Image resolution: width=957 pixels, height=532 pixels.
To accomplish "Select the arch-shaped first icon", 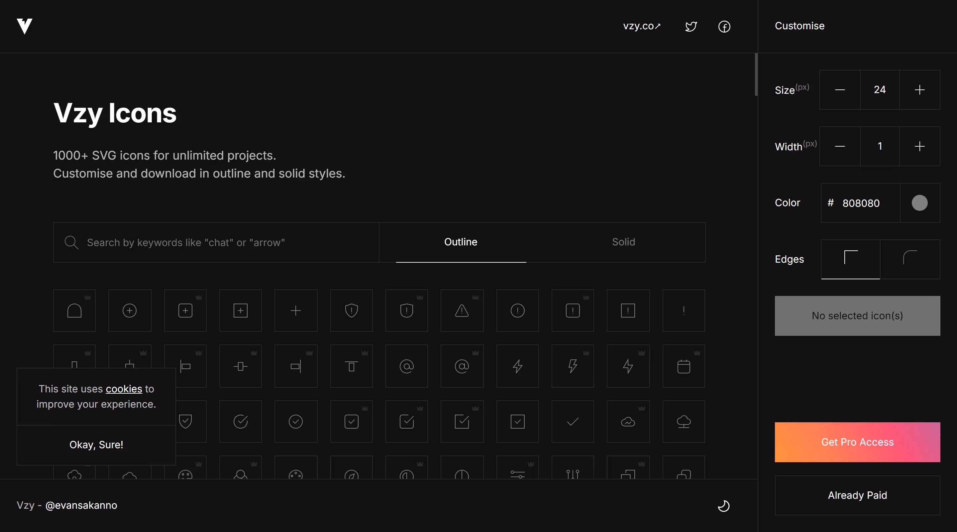I will click(x=74, y=311).
